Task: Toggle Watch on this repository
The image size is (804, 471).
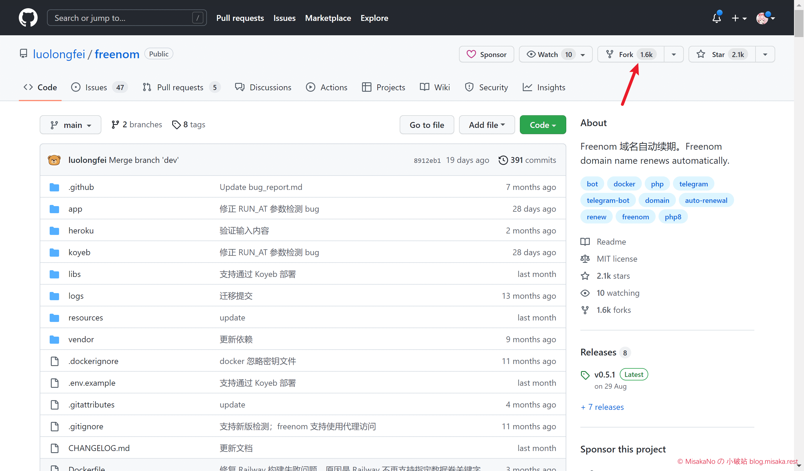Action: 547,54
